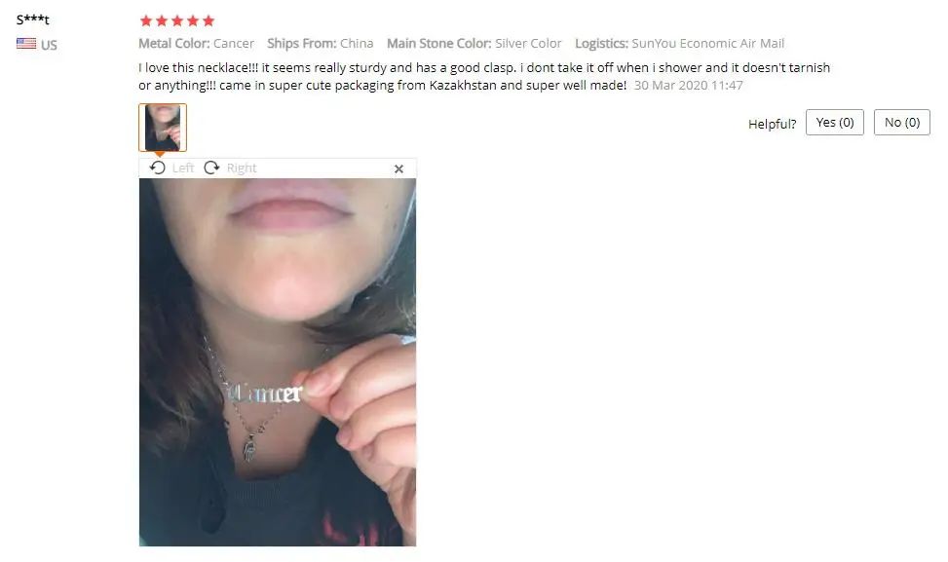Screen dimensions: 948x562
Task: Click the 'Metal Color: Cancer' attribute
Action: 197,44
